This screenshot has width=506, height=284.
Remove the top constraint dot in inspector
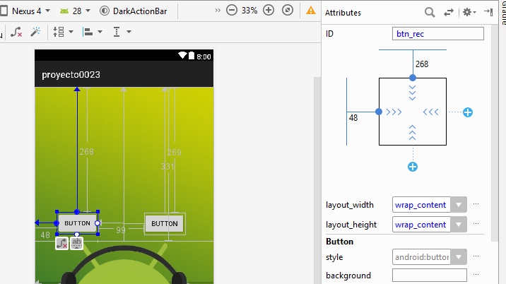(413, 78)
